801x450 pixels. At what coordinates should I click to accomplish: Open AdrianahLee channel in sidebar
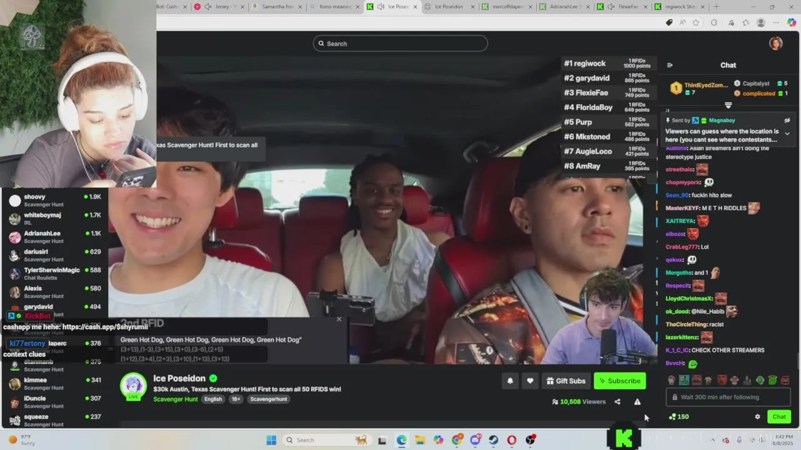(54, 237)
